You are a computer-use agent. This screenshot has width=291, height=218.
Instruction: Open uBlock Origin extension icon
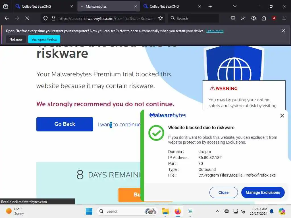coord(274,18)
